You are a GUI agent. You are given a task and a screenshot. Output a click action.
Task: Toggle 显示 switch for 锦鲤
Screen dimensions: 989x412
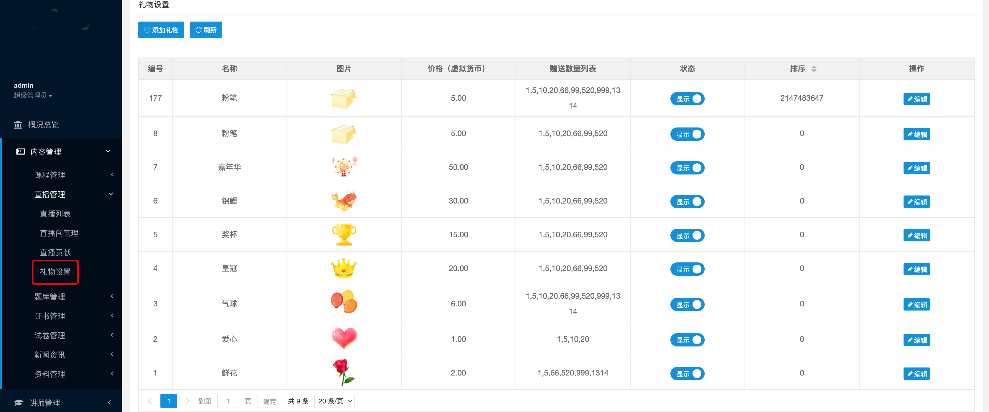[687, 202]
